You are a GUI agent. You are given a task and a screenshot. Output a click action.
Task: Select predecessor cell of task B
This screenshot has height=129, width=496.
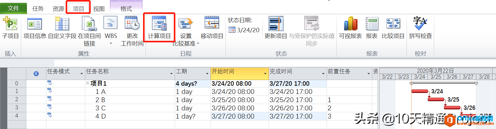coord(349,100)
